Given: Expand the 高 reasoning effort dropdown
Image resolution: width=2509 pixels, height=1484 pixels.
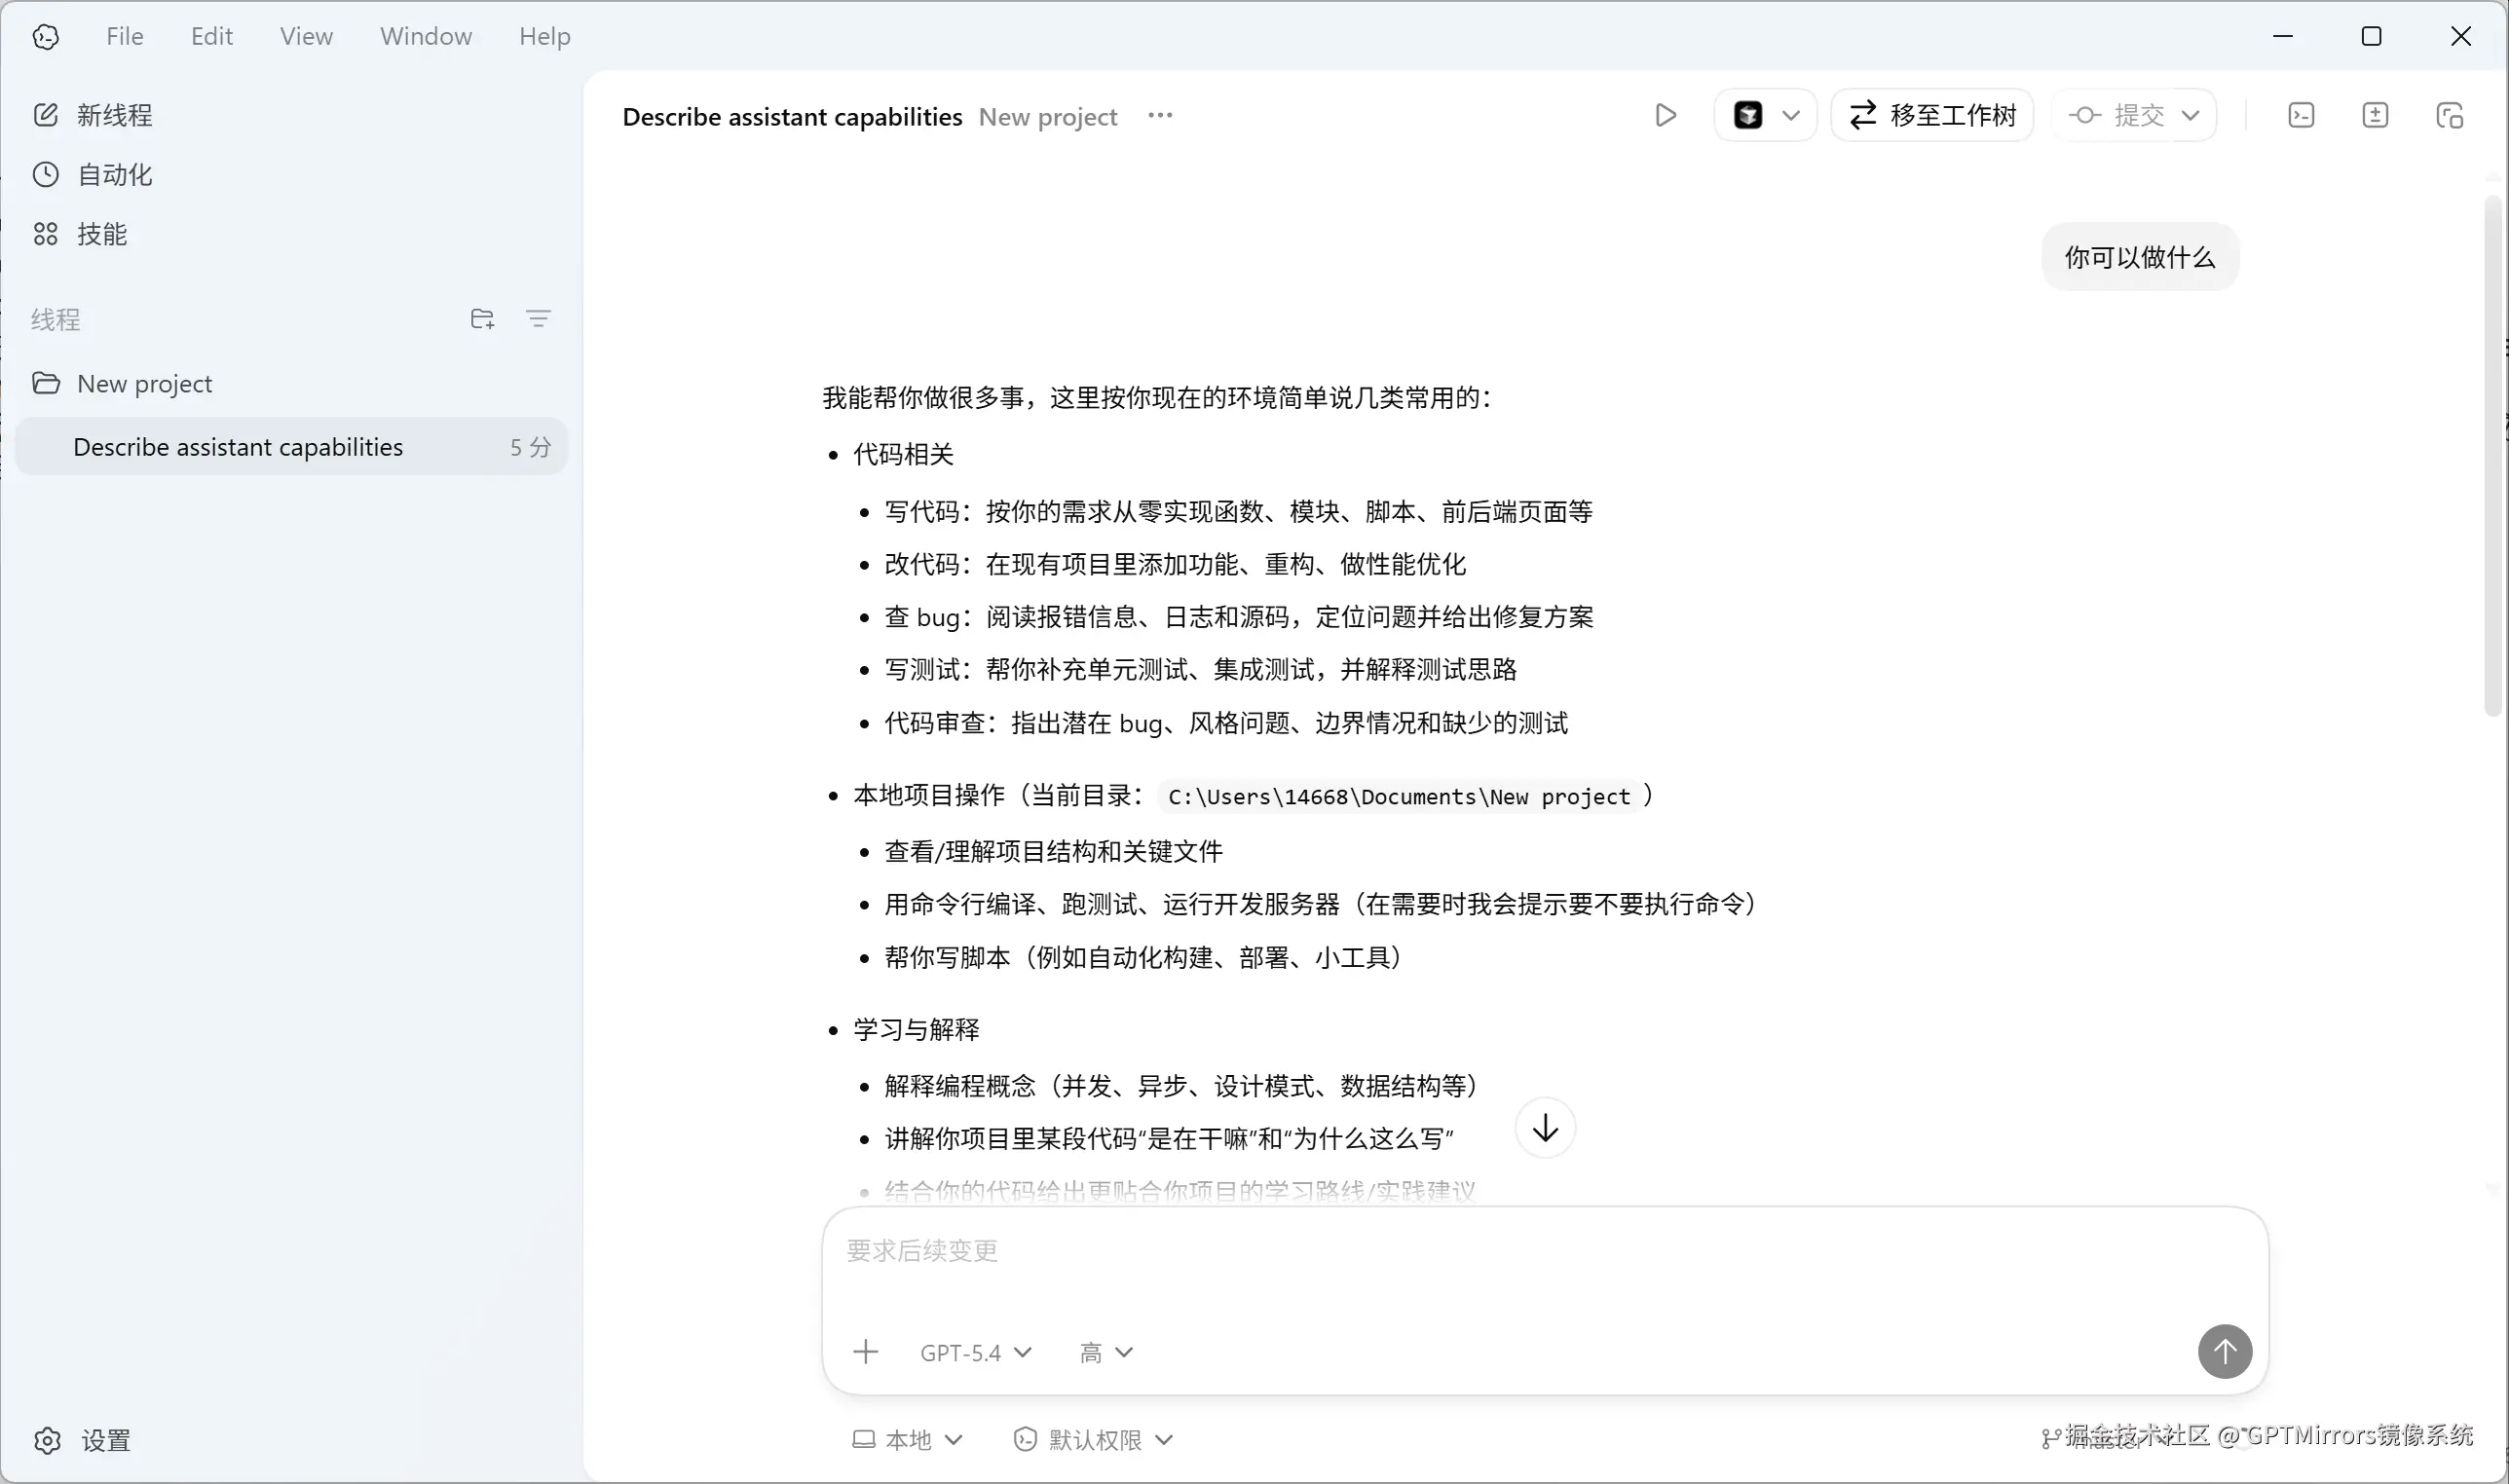Looking at the screenshot, I should 1105,1351.
